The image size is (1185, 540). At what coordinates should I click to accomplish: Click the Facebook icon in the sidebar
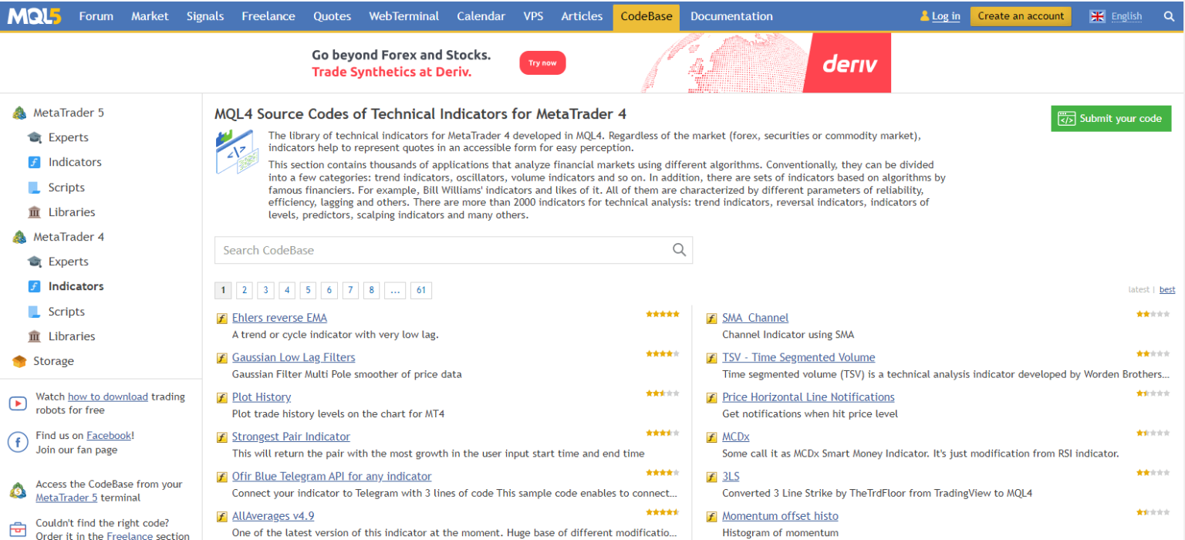pyautogui.click(x=18, y=441)
